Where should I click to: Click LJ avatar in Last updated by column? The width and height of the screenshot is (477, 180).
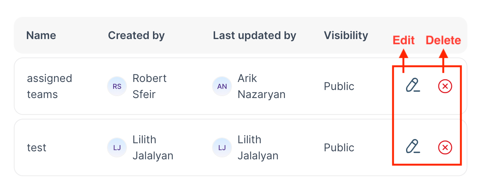[222, 147]
